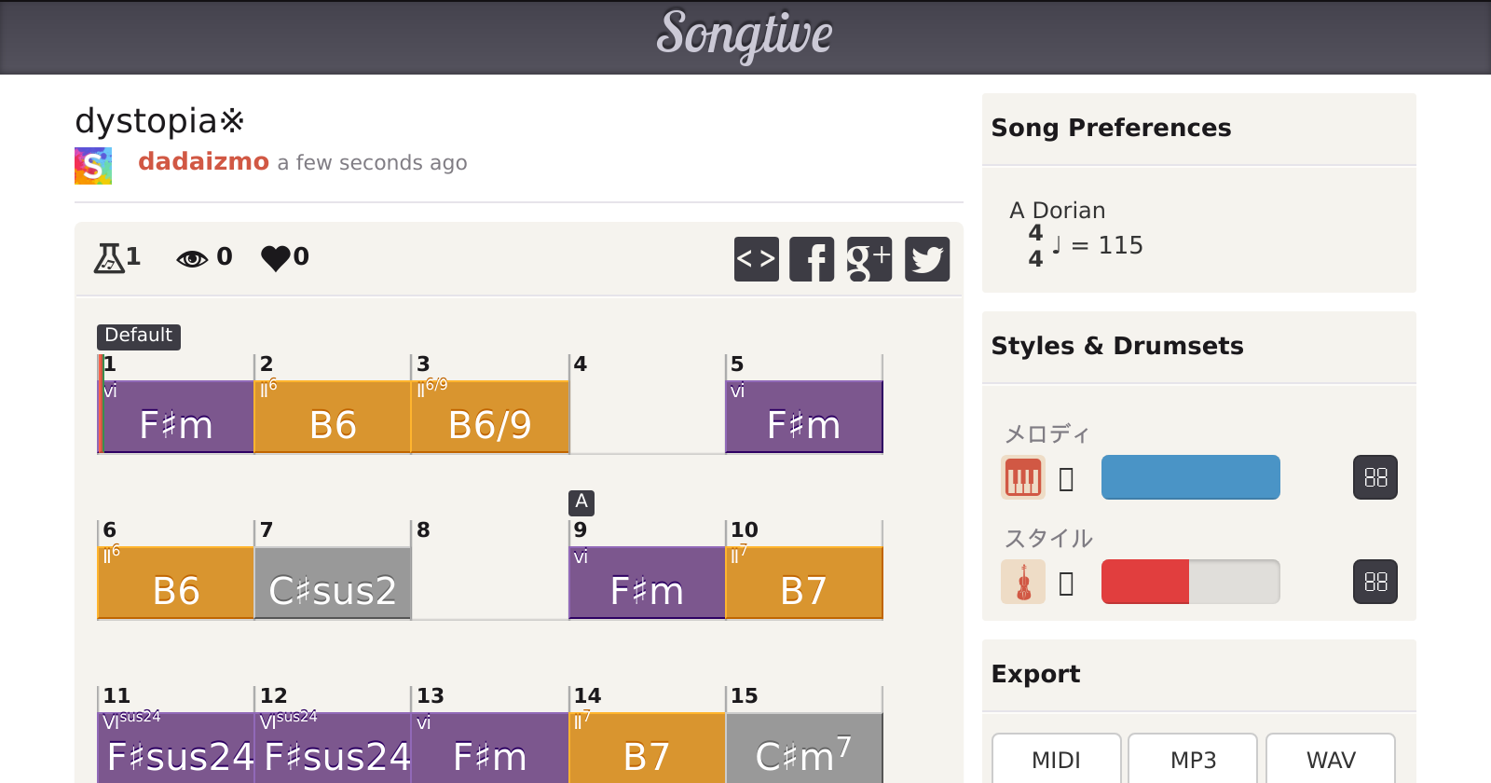Share the song on Twitter
Viewport: 1491px width, 783px height.
(926, 259)
